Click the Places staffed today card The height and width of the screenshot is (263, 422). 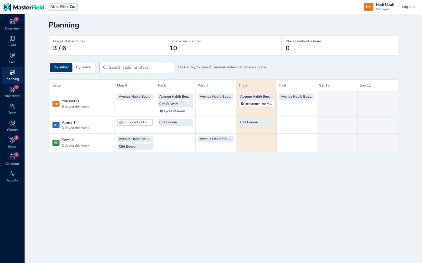click(107, 45)
